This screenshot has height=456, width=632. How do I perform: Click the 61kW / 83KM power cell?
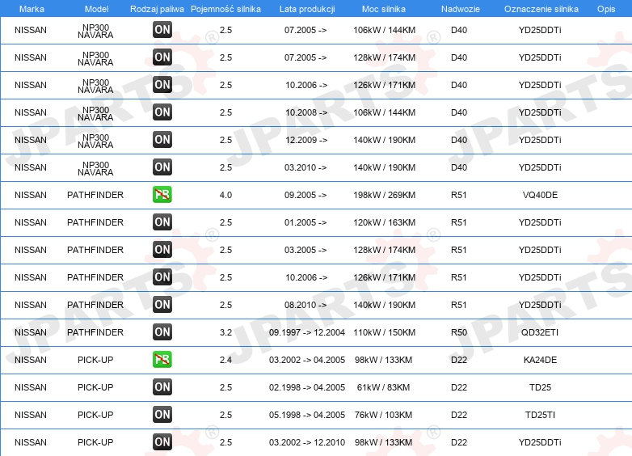click(383, 387)
